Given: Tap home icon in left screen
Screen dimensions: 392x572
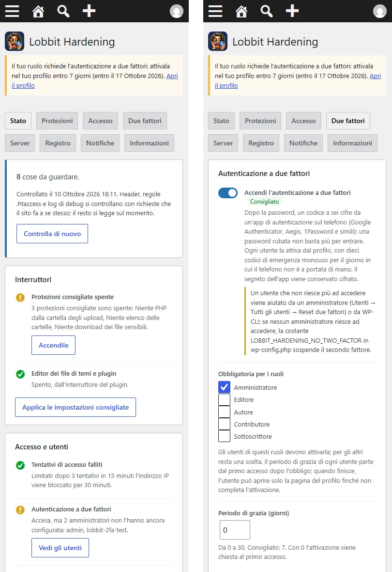Looking at the screenshot, I should [38, 11].
